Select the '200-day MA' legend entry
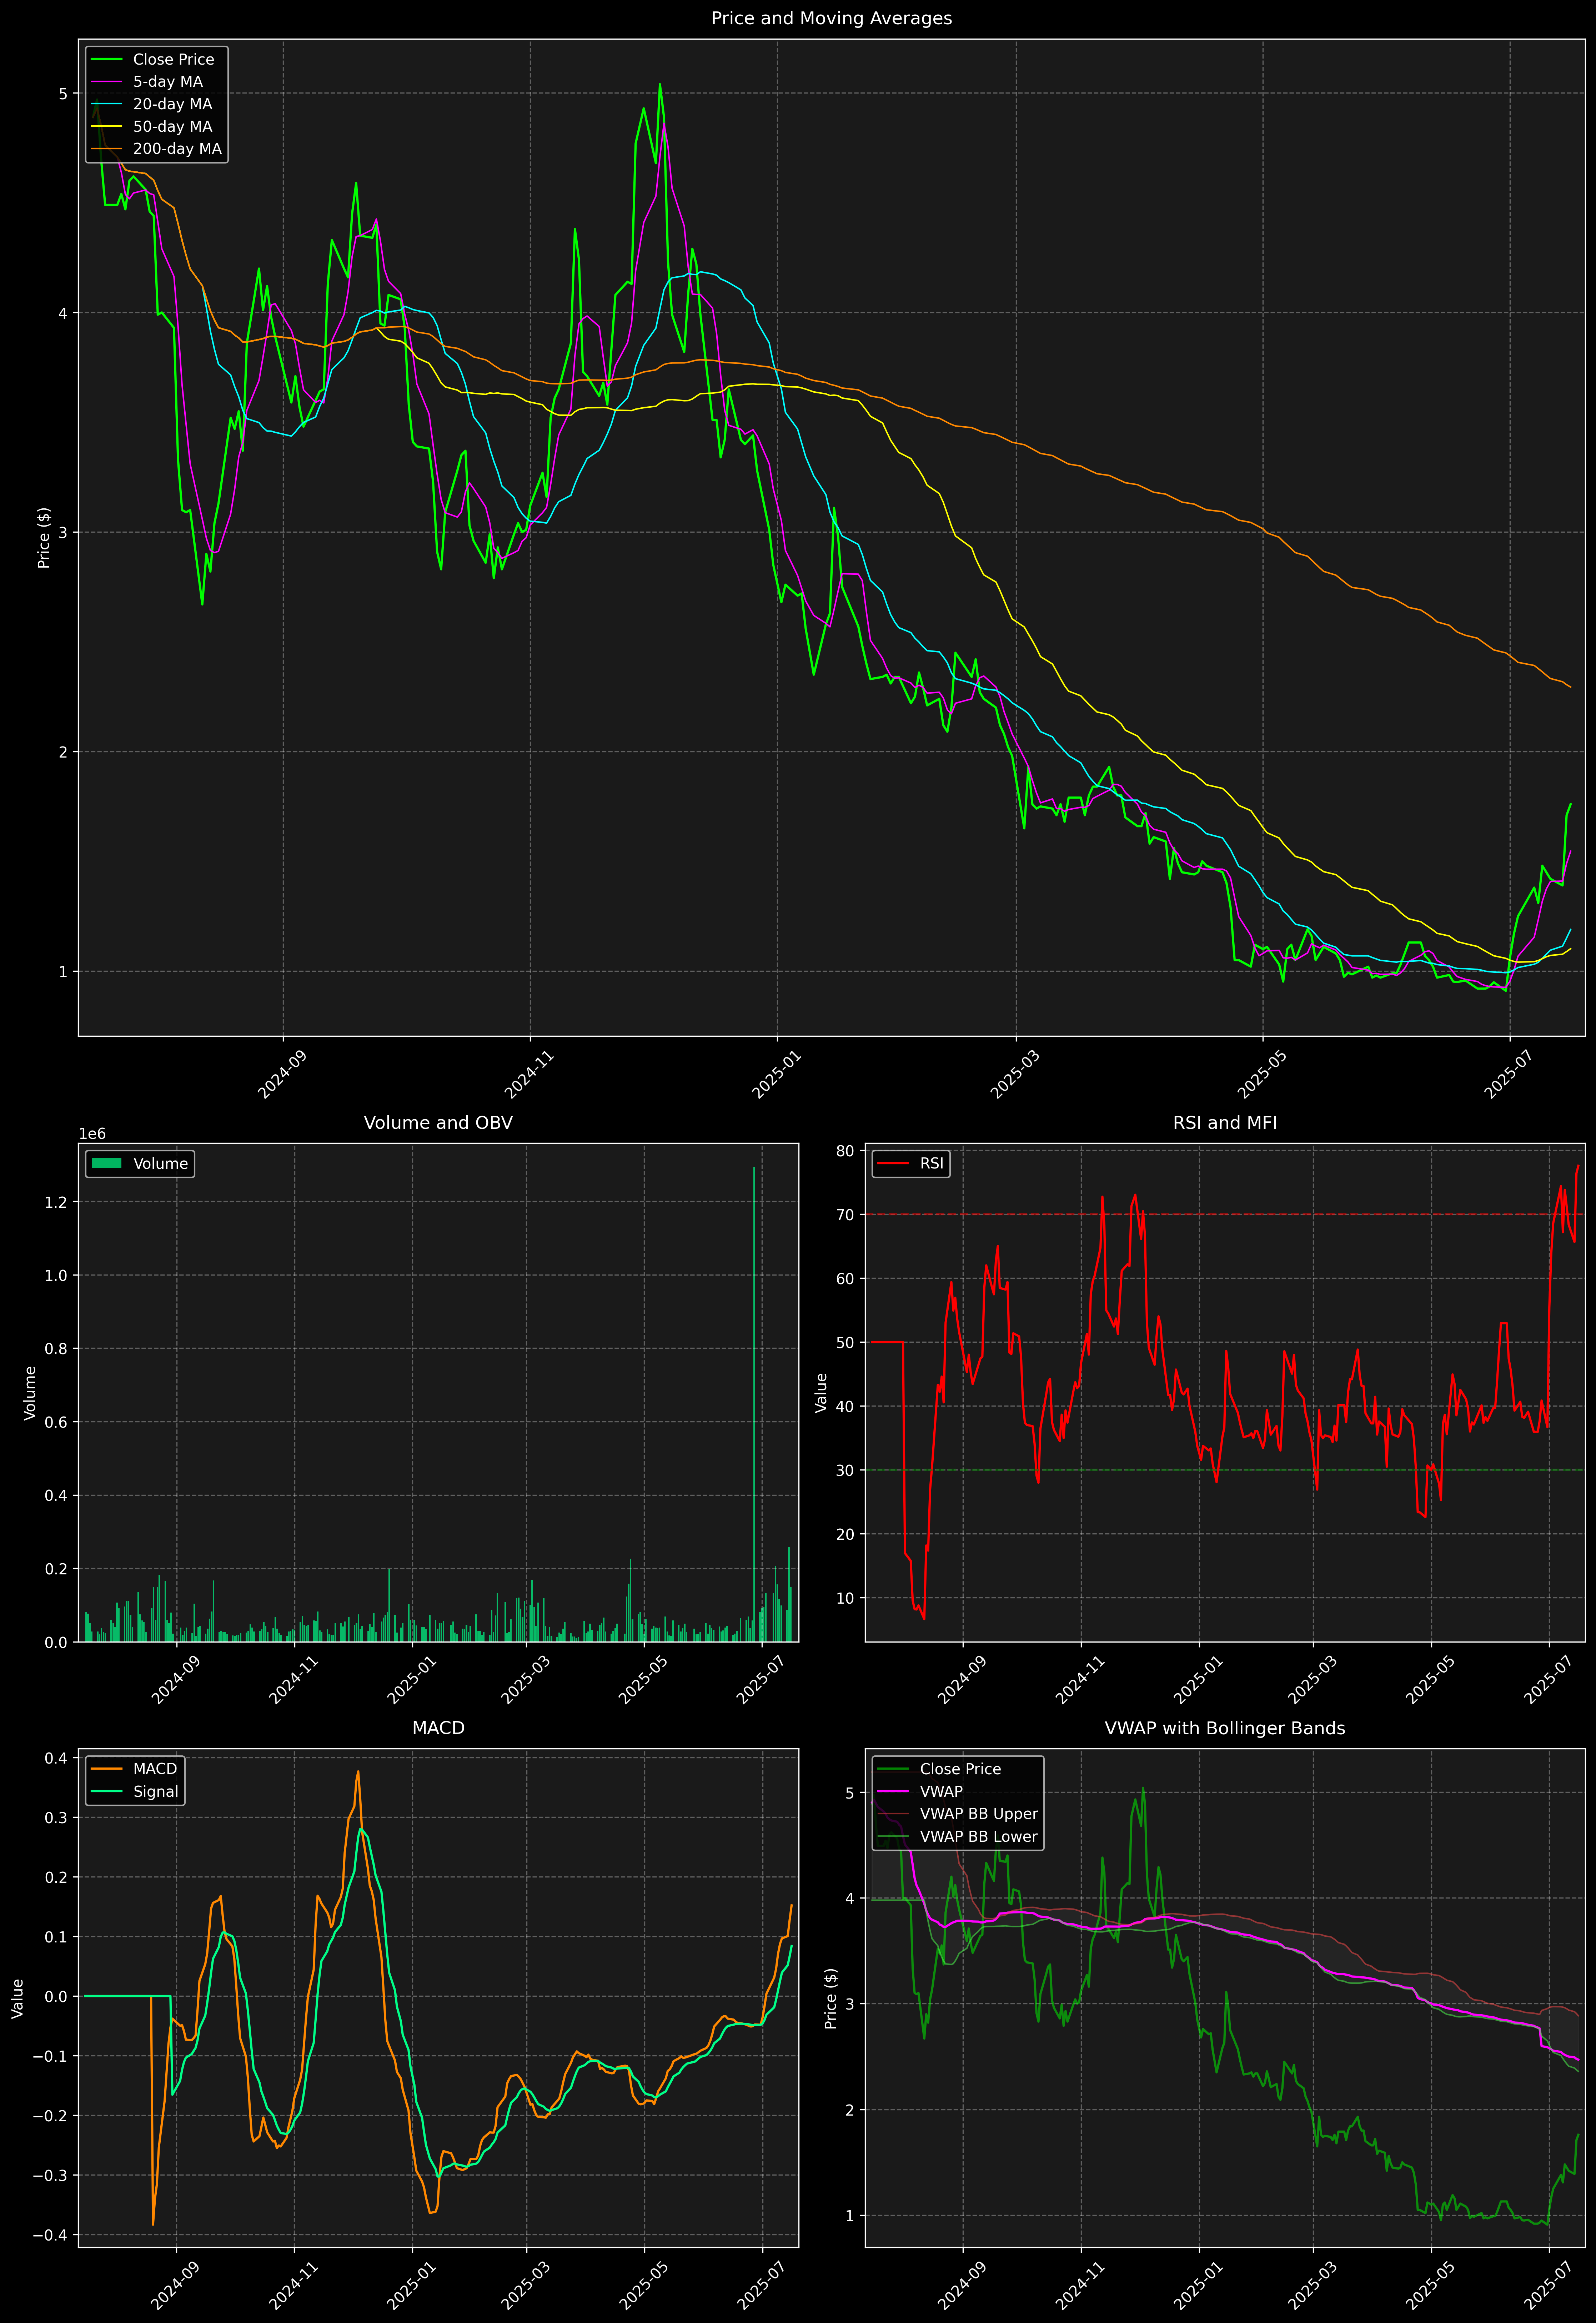This screenshot has width=1596, height=2323. coord(177,149)
